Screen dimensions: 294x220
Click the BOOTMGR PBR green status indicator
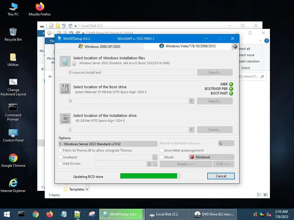click(231, 89)
